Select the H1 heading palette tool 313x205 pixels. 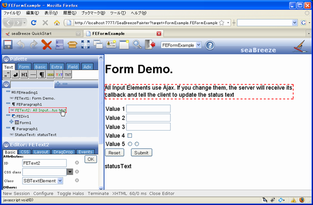(24, 75)
